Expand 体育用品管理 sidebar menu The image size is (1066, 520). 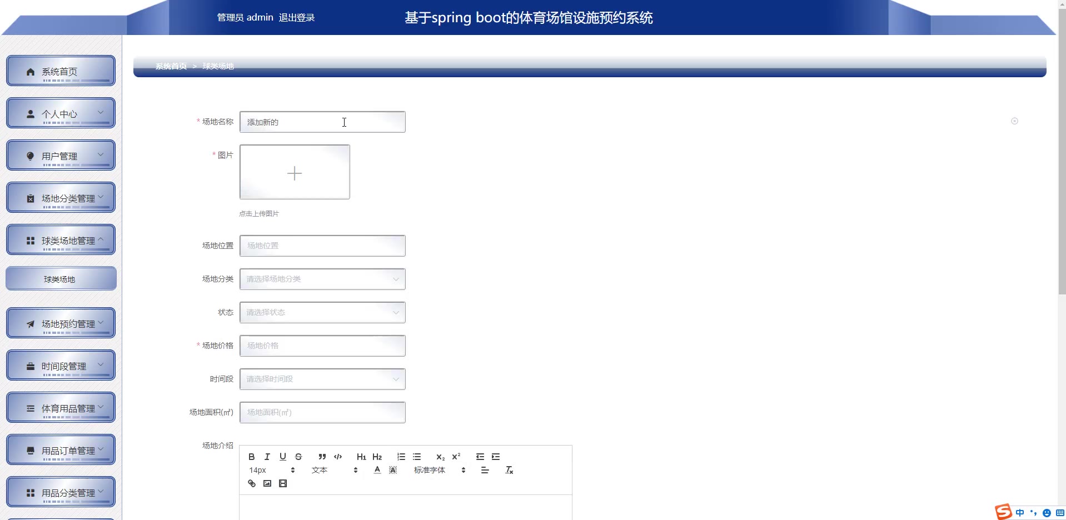(61, 408)
